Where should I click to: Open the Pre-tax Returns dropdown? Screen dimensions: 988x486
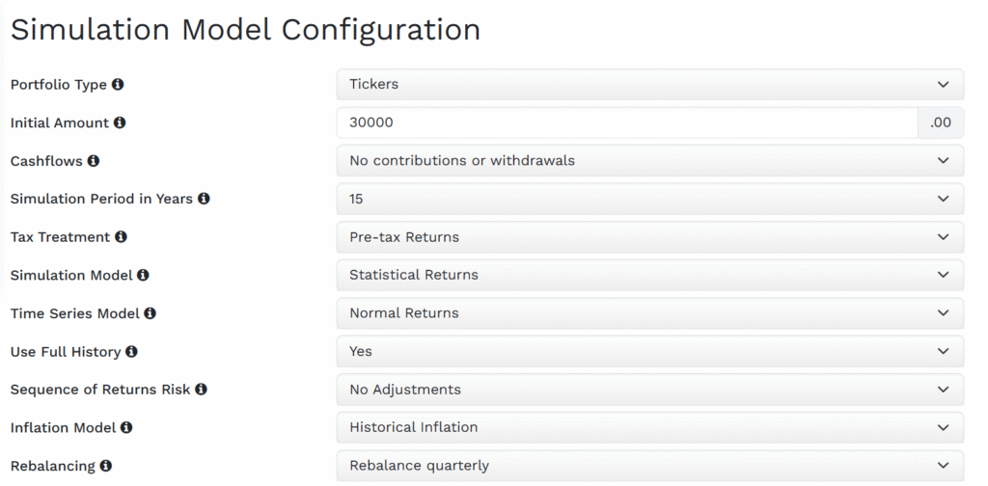(x=649, y=237)
